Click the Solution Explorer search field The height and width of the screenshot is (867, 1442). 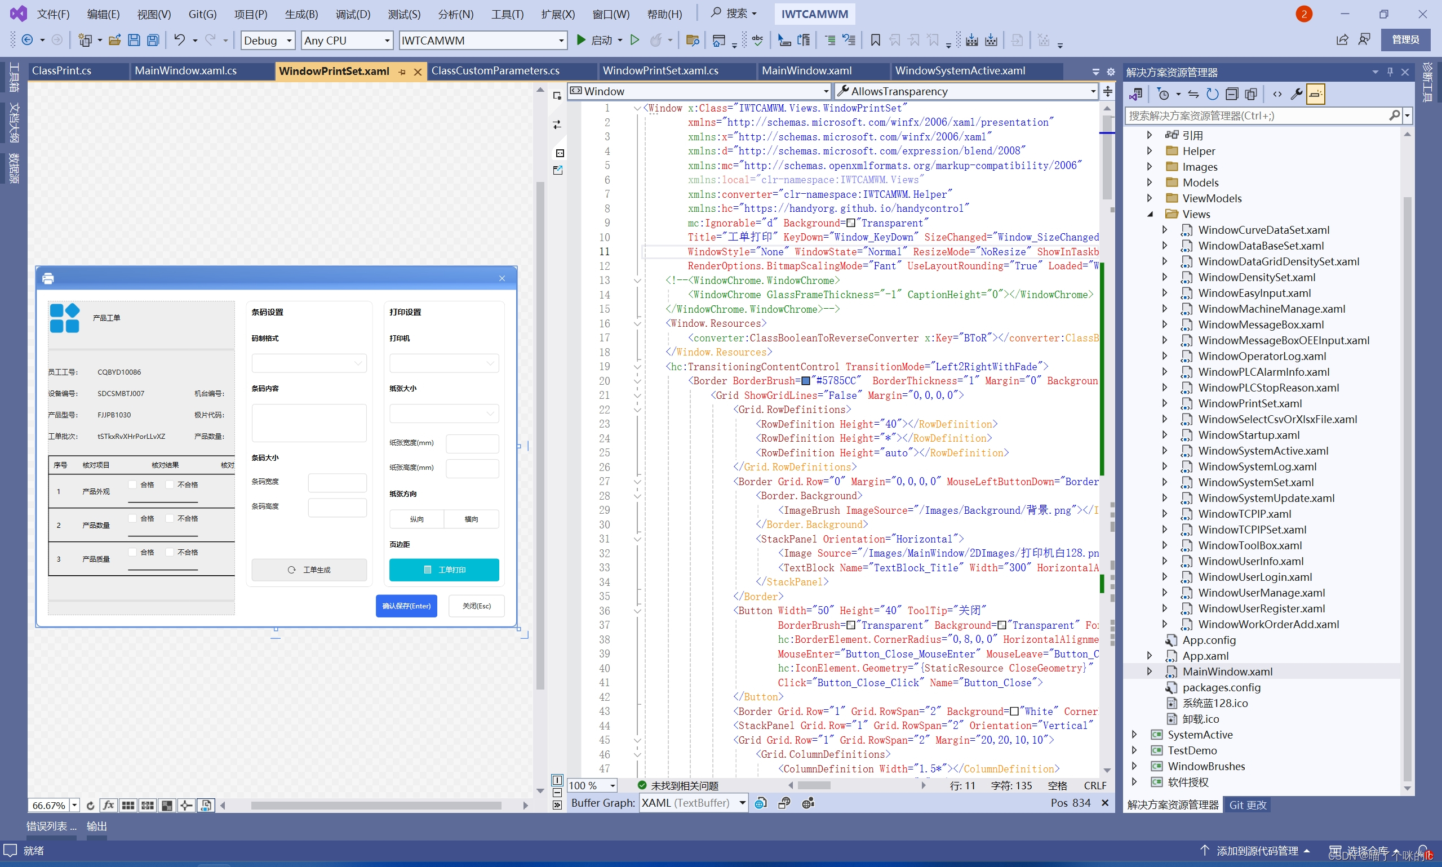pos(1257,115)
